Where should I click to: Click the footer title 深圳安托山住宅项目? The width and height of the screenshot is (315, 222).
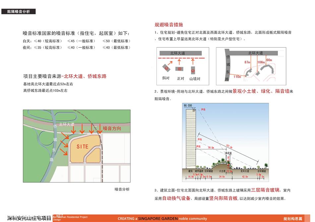click(29, 218)
